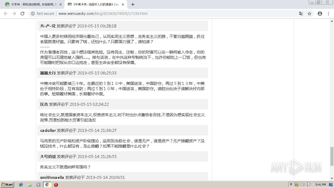Click scrollbar down arrow
This screenshot has width=334, height=188.
[x=332, y=179]
